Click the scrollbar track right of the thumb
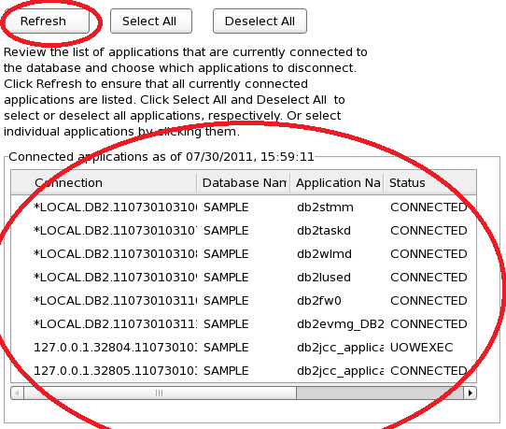This screenshot has width=506, height=429. (x=380, y=393)
